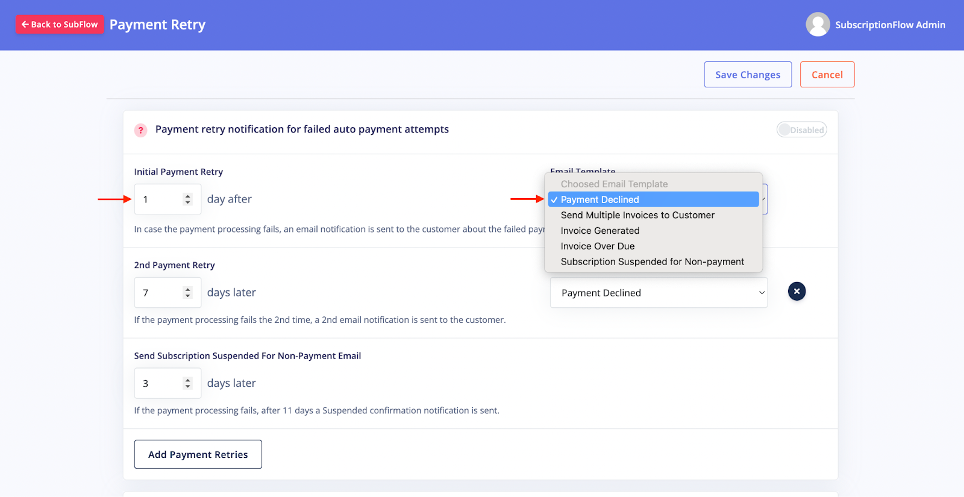964x497 pixels.
Task: Cancel the payment retry edits
Action: (x=827, y=75)
